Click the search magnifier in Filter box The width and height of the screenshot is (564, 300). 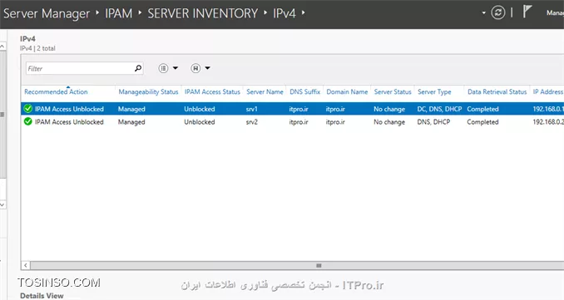point(138,68)
